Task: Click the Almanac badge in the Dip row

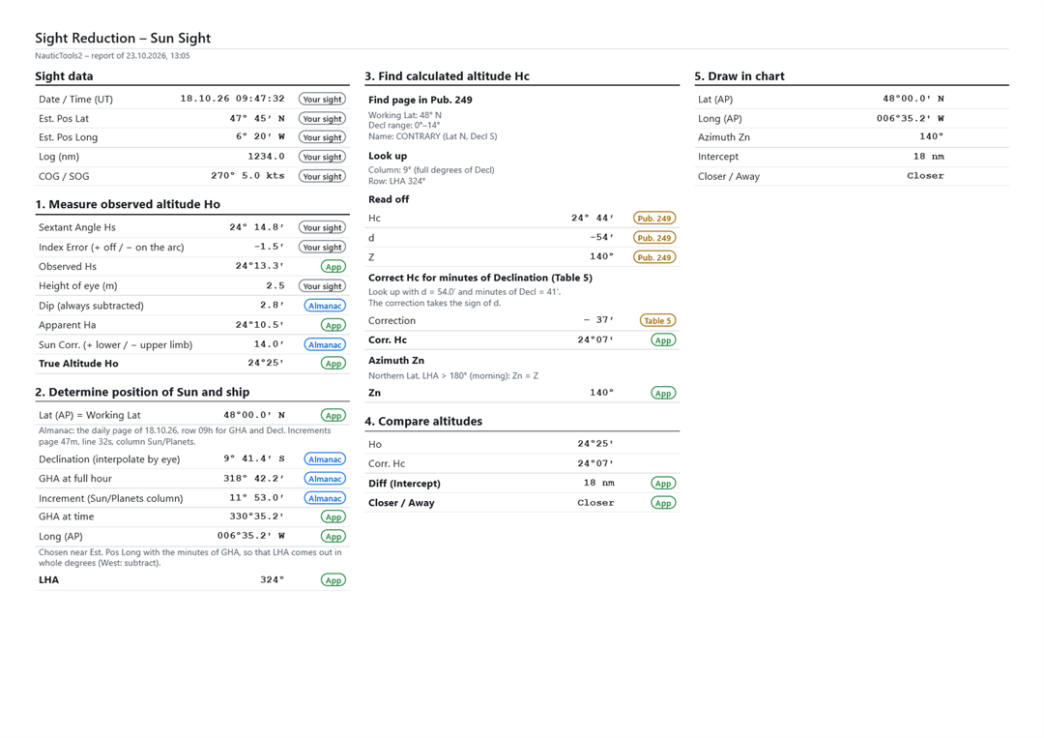Action: 325,306
